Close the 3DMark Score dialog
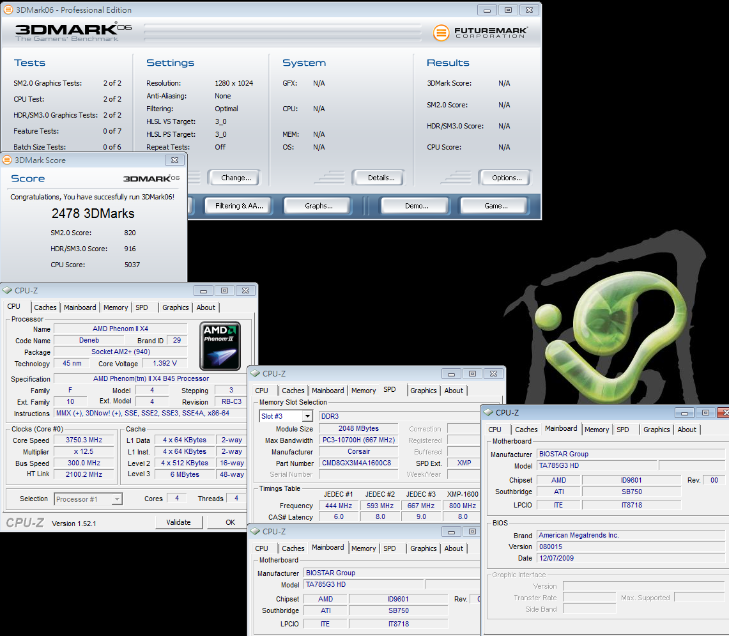This screenshot has width=729, height=636. [x=174, y=160]
